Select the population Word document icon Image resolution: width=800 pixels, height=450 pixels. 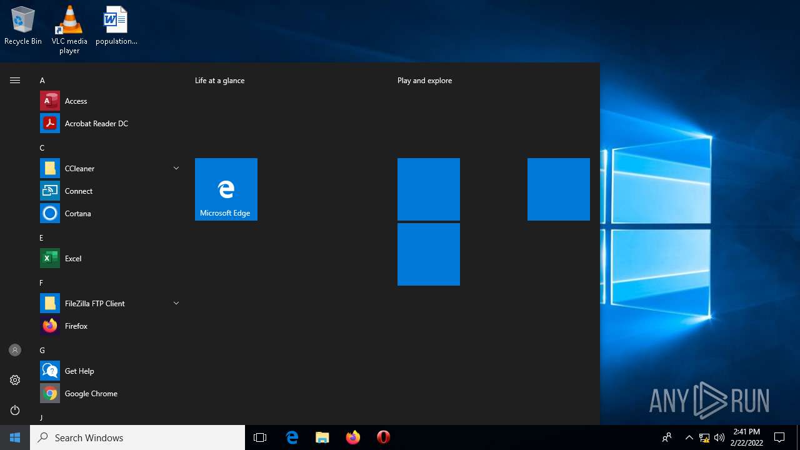[116, 26]
